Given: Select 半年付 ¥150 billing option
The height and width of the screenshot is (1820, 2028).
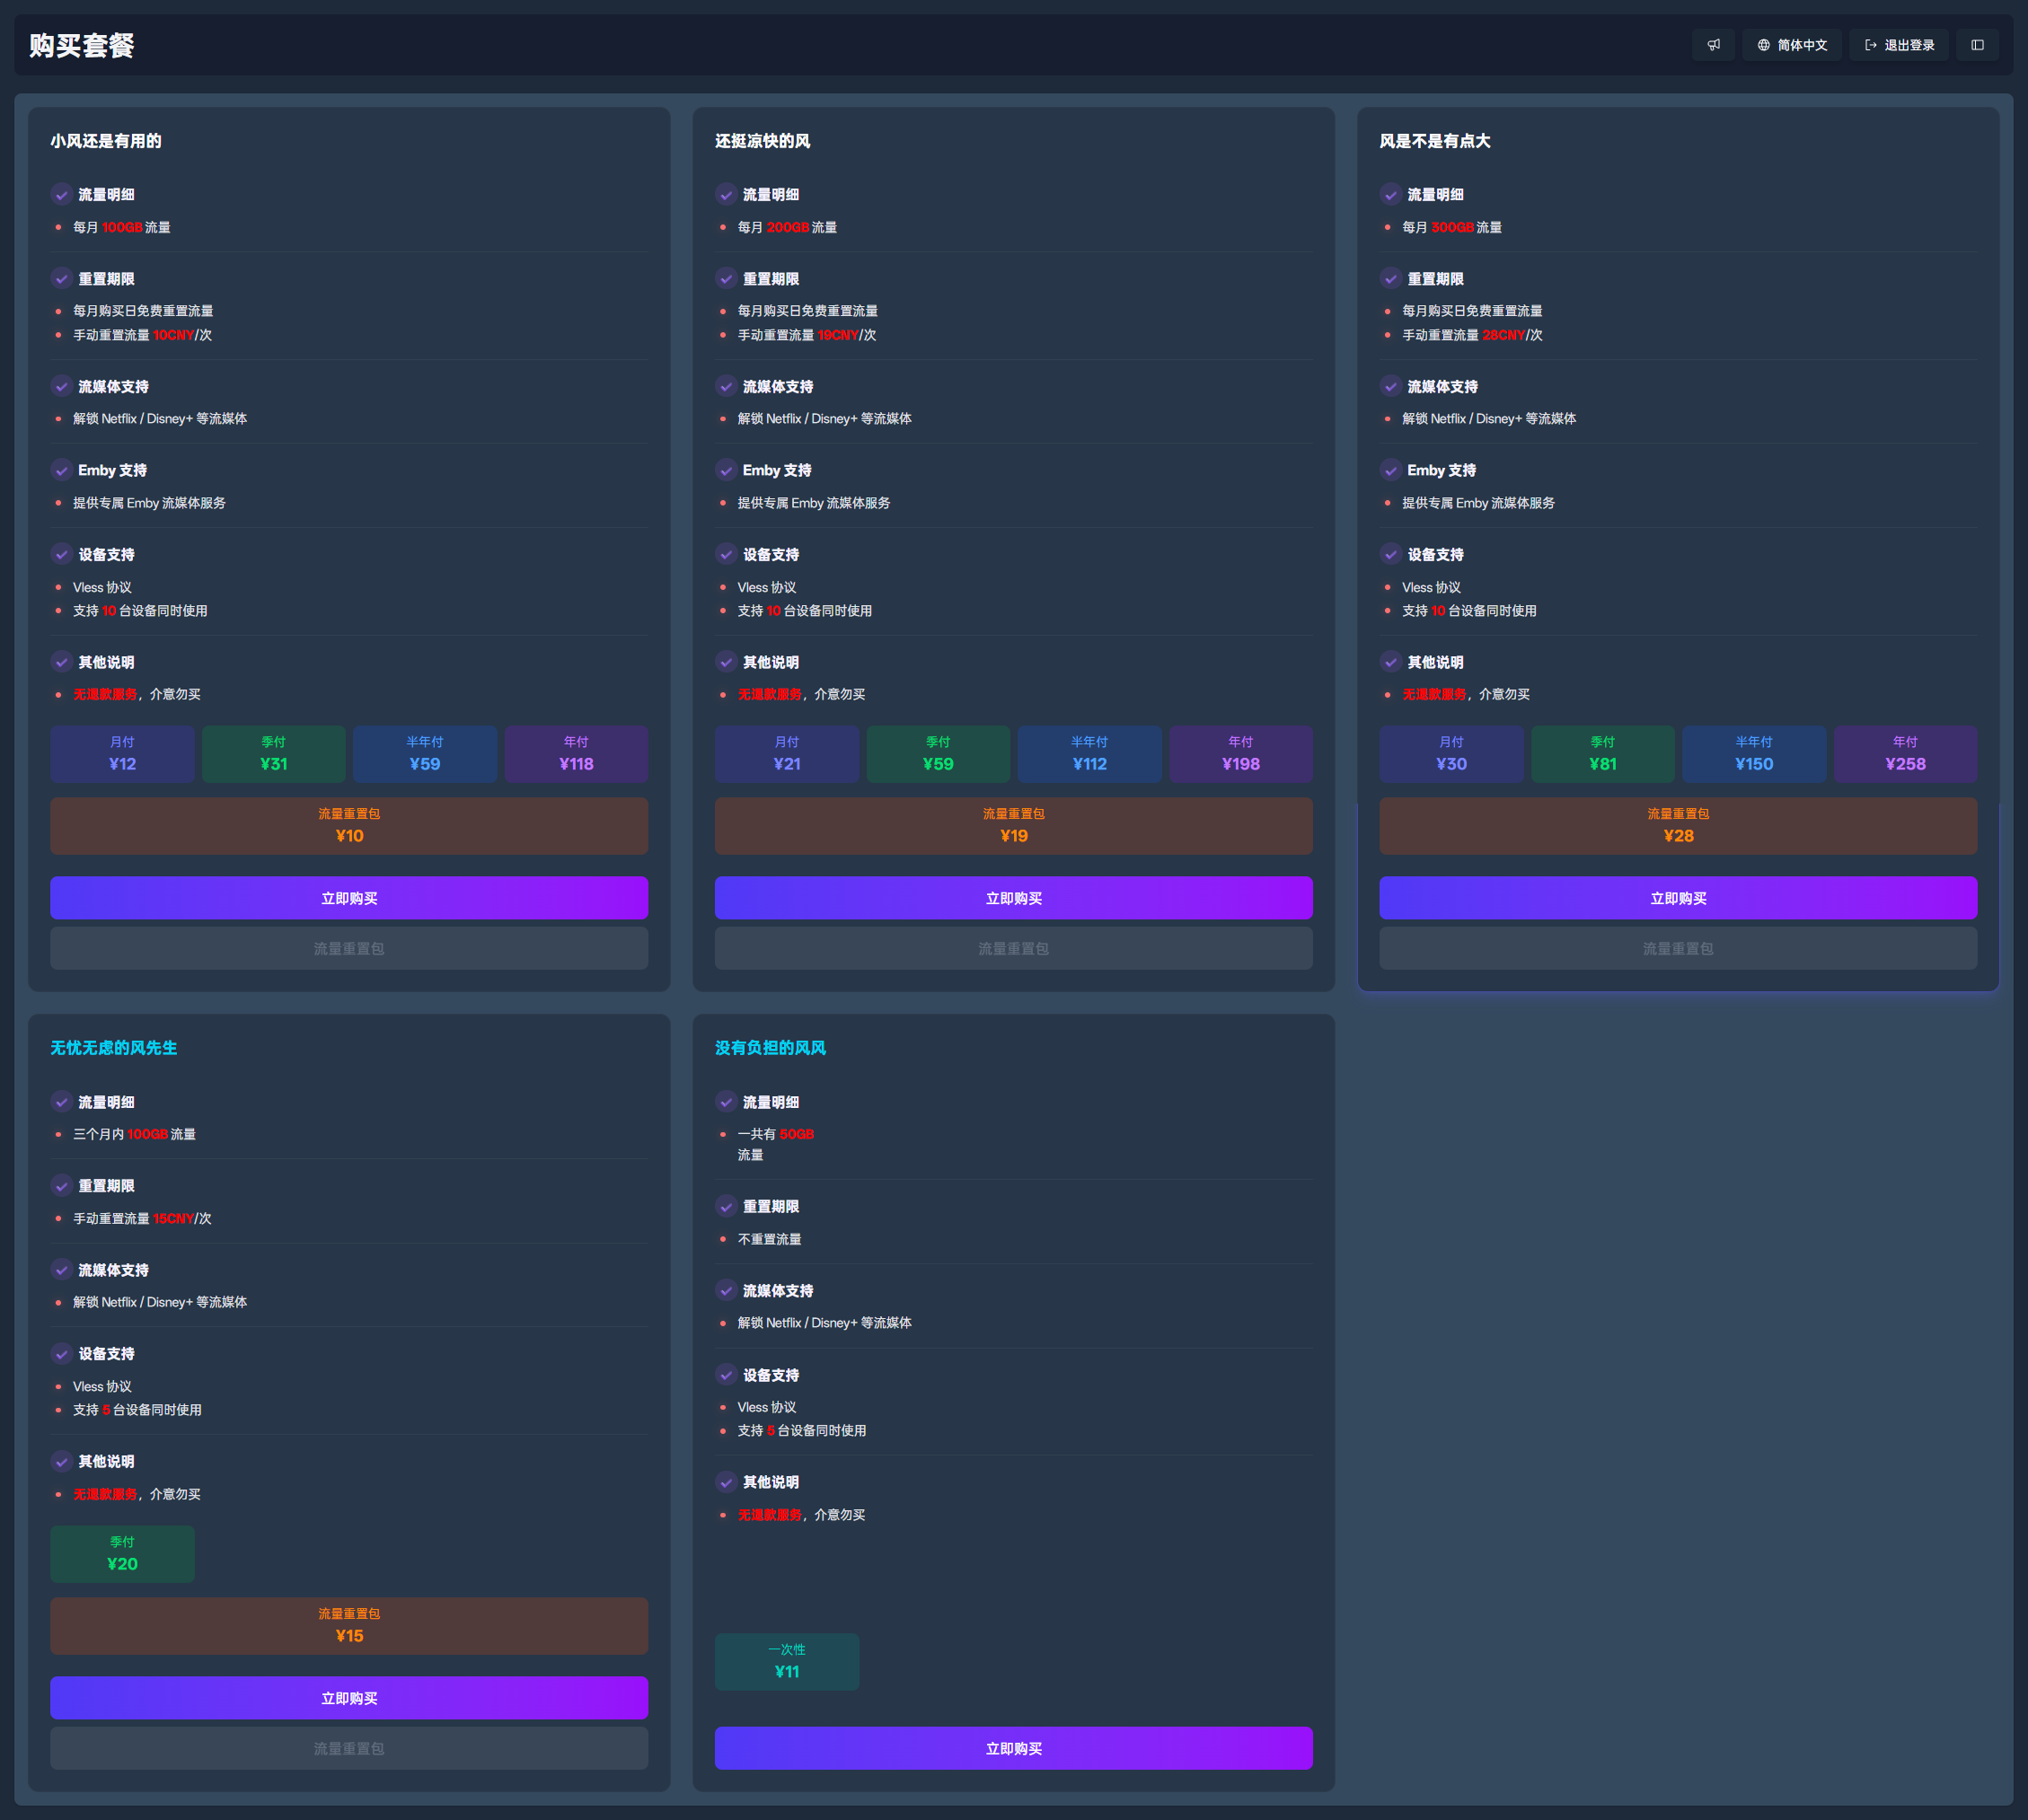Looking at the screenshot, I should pyautogui.click(x=1754, y=754).
